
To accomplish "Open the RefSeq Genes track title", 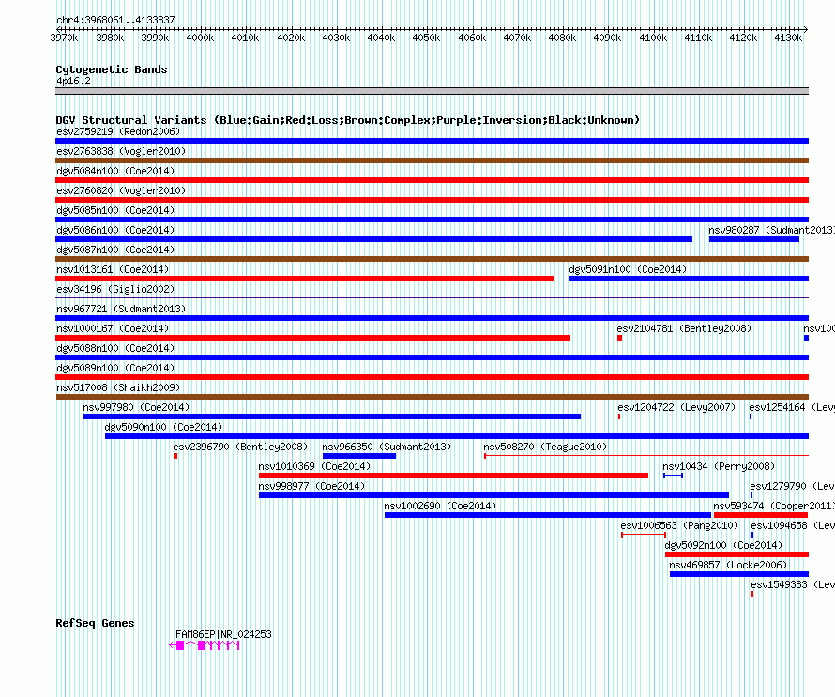I will [x=95, y=623].
